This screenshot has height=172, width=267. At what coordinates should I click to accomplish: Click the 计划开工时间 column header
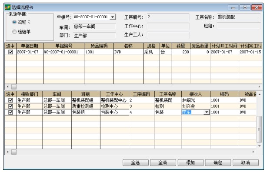(224, 46)
